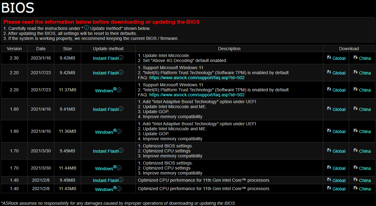
Task: Click the 11.37MB size cell
Action: (x=67, y=90)
